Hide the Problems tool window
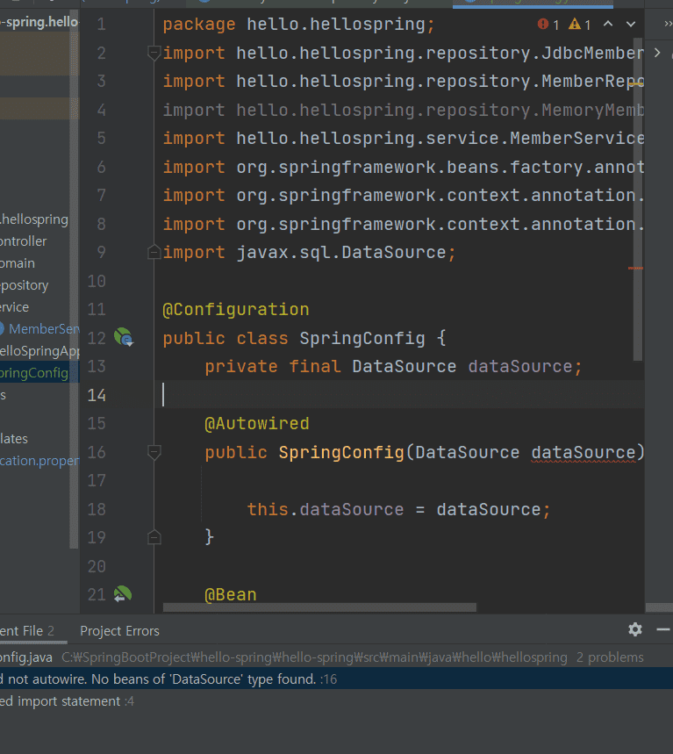Viewport: 673px width, 754px height. point(662,629)
